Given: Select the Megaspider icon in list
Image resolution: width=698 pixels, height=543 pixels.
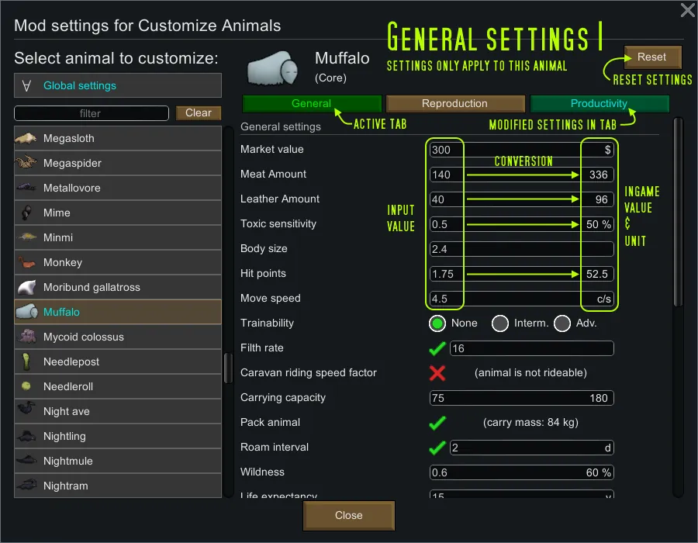Looking at the screenshot, I should pyautogui.click(x=26, y=163).
